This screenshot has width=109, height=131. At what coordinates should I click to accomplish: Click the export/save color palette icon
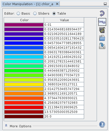[x=102, y=46]
